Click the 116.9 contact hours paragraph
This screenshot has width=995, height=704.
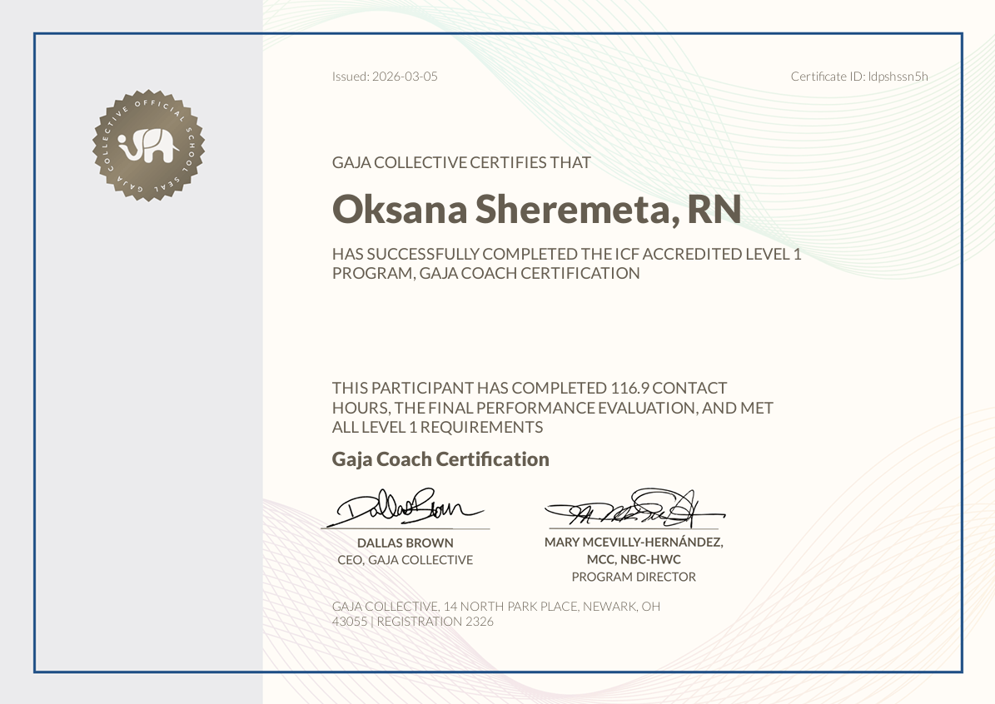tap(553, 407)
